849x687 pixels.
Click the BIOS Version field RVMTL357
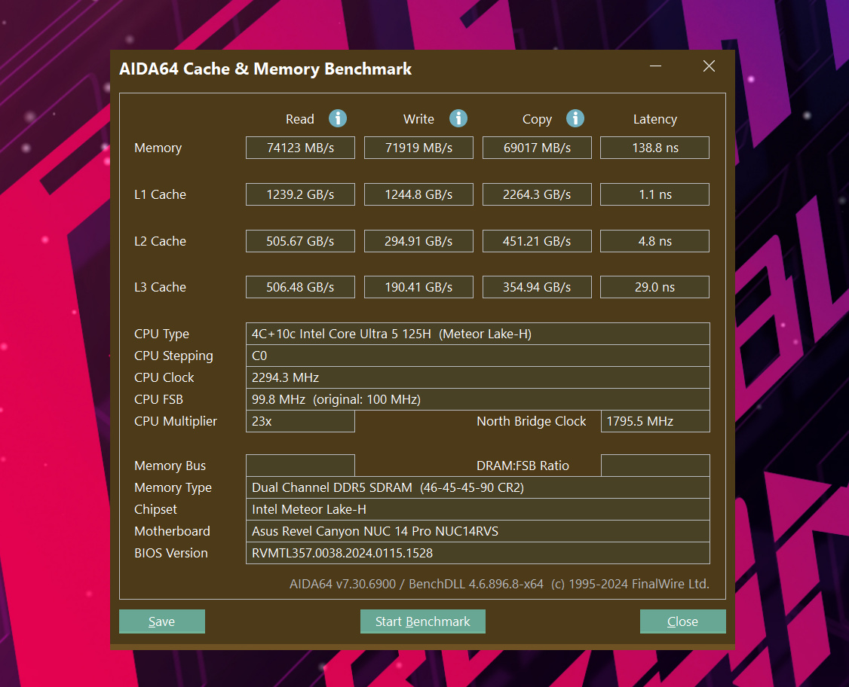[477, 553]
